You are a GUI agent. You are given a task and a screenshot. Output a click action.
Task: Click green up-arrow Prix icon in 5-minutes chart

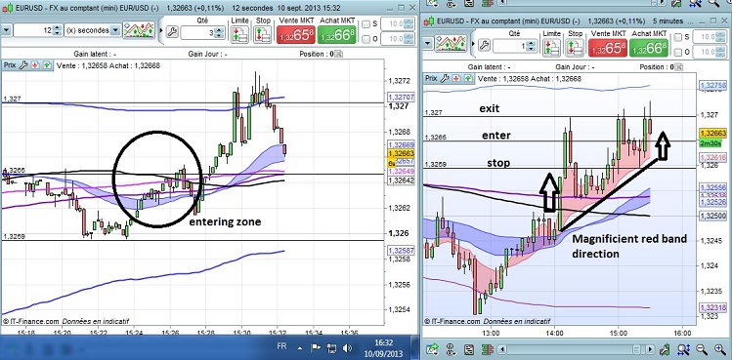tap(469, 78)
